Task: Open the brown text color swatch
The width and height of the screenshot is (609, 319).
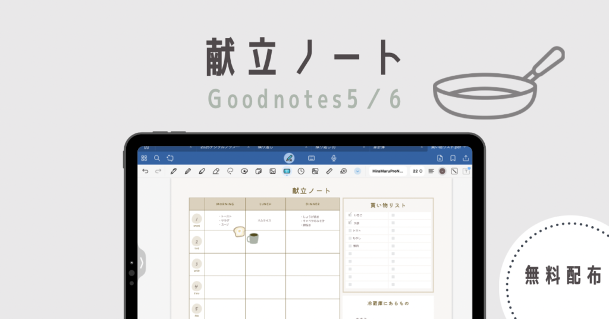Action: 442,171
